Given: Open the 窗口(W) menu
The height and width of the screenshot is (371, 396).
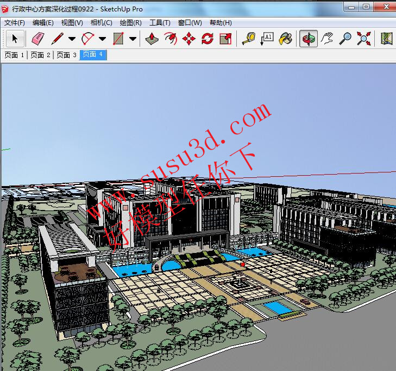Looking at the screenshot, I should 190,23.
